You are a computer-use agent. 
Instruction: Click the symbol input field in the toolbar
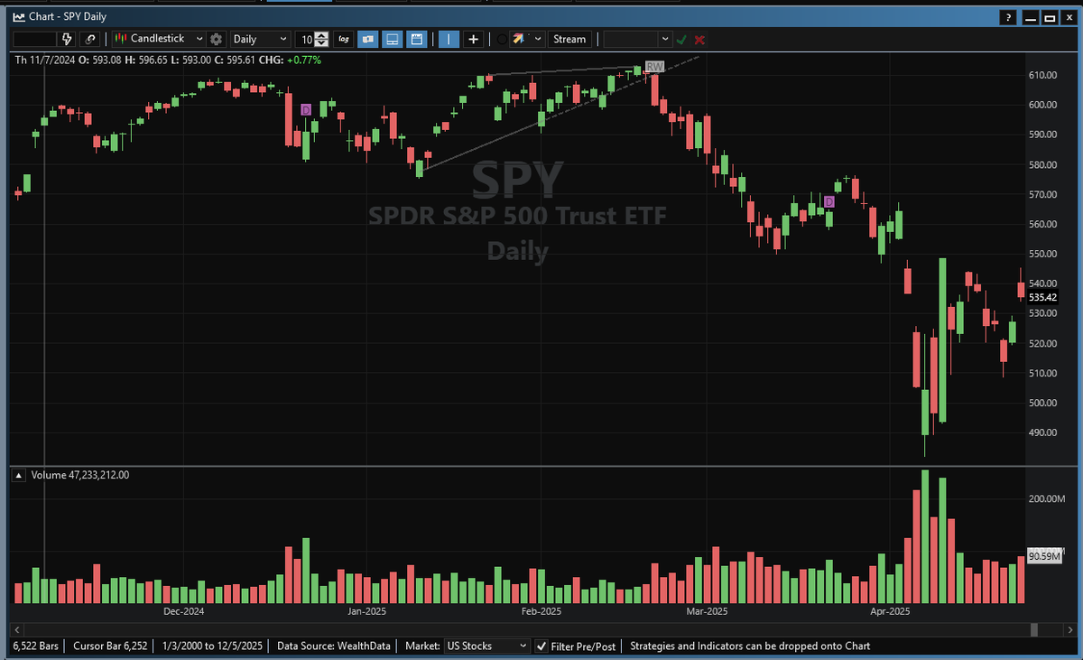pos(35,39)
